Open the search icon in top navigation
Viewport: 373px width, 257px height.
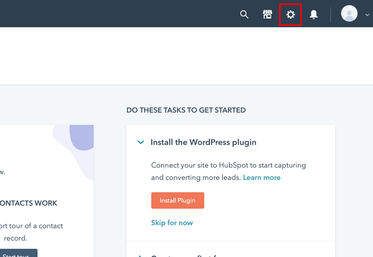[244, 14]
